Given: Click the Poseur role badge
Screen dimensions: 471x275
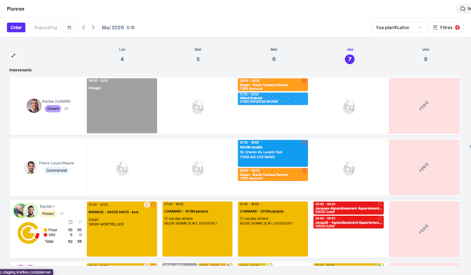Looking at the screenshot, I should coord(49,213).
